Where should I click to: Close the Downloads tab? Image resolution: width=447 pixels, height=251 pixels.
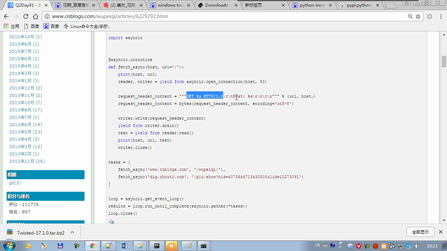pyautogui.click(x=236, y=5)
